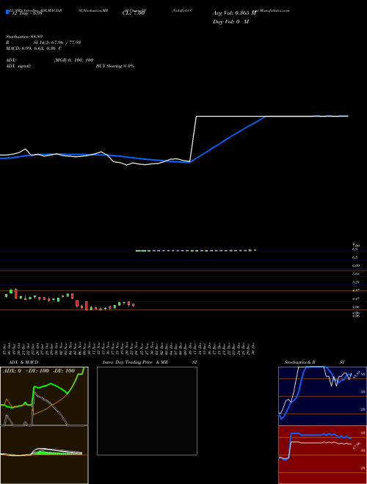Click the 'SI 14/3: 67.96 / 77.98' readout
367x484 pixels.
[57, 43]
